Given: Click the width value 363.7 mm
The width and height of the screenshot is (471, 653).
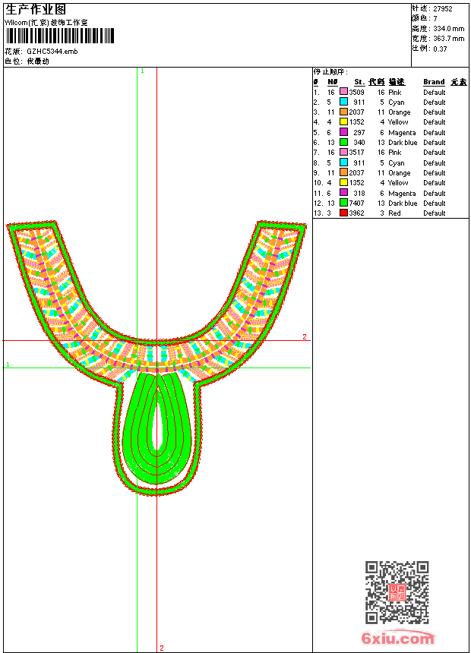Looking at the screenshot, I should [448, 39].
